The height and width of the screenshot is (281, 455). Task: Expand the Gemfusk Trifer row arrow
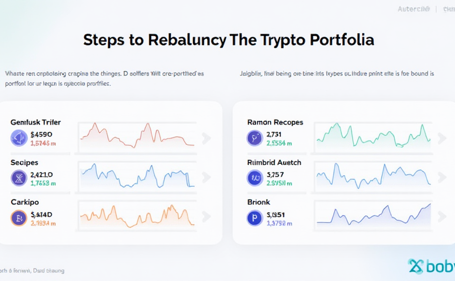point(206,139)
